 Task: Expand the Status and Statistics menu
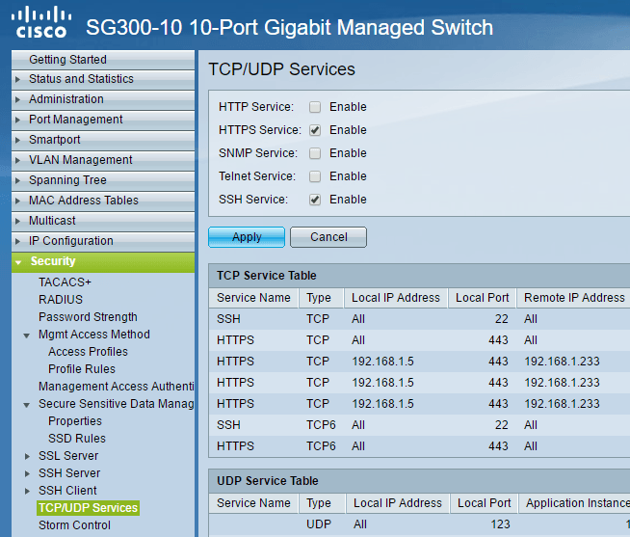tap(81, 79)
